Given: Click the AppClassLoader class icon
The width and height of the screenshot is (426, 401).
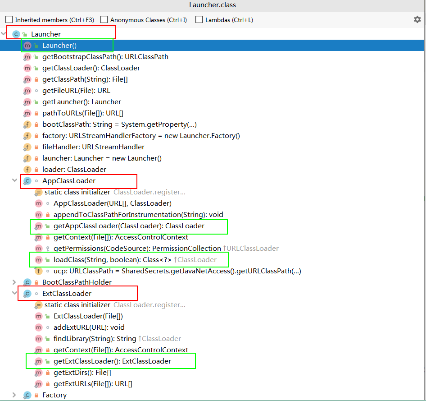Looking at the screenshot, I should [x=27, y=181].
